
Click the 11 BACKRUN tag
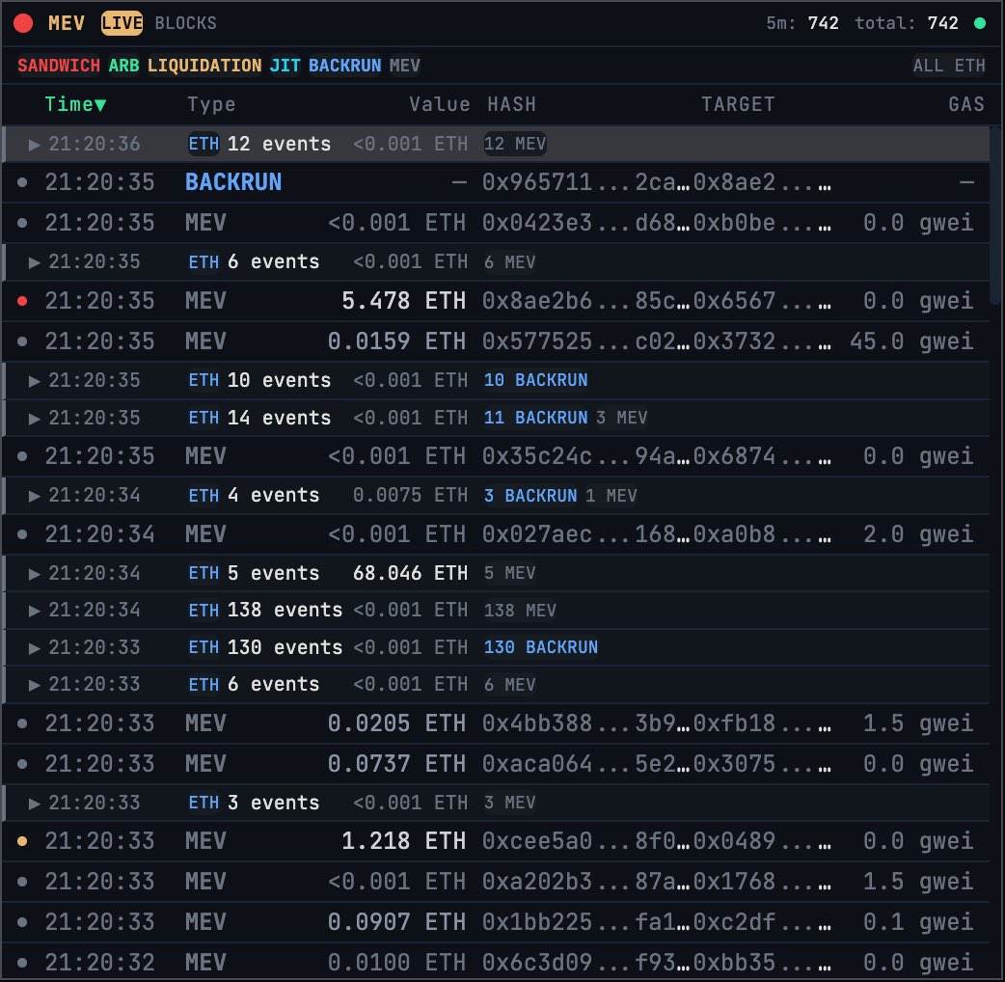pos(536,418)
